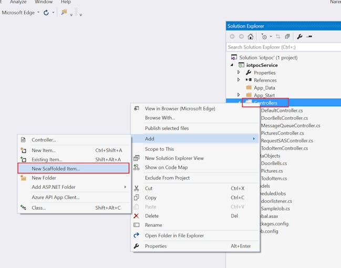Choose View in Browser (Microsoft Edge)
The image size is (341, 268).
click(195, 109)
